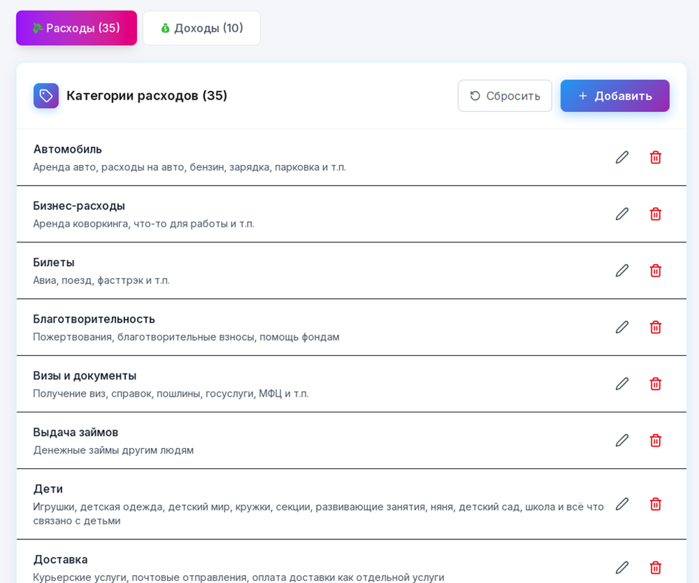Viewport: 699px width, 583px height.
Task: Click the Добавить button
Action: click(614, 95)
